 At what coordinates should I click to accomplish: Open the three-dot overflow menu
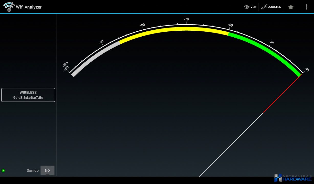306,7
